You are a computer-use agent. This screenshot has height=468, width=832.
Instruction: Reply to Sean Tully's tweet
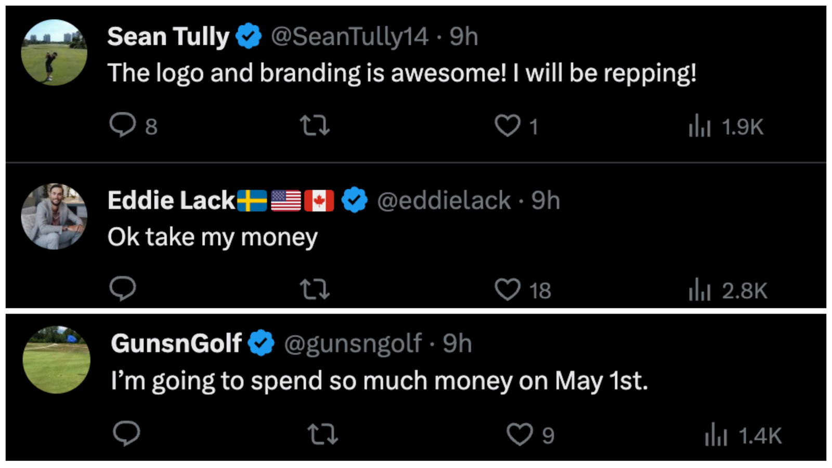point(123,125)
